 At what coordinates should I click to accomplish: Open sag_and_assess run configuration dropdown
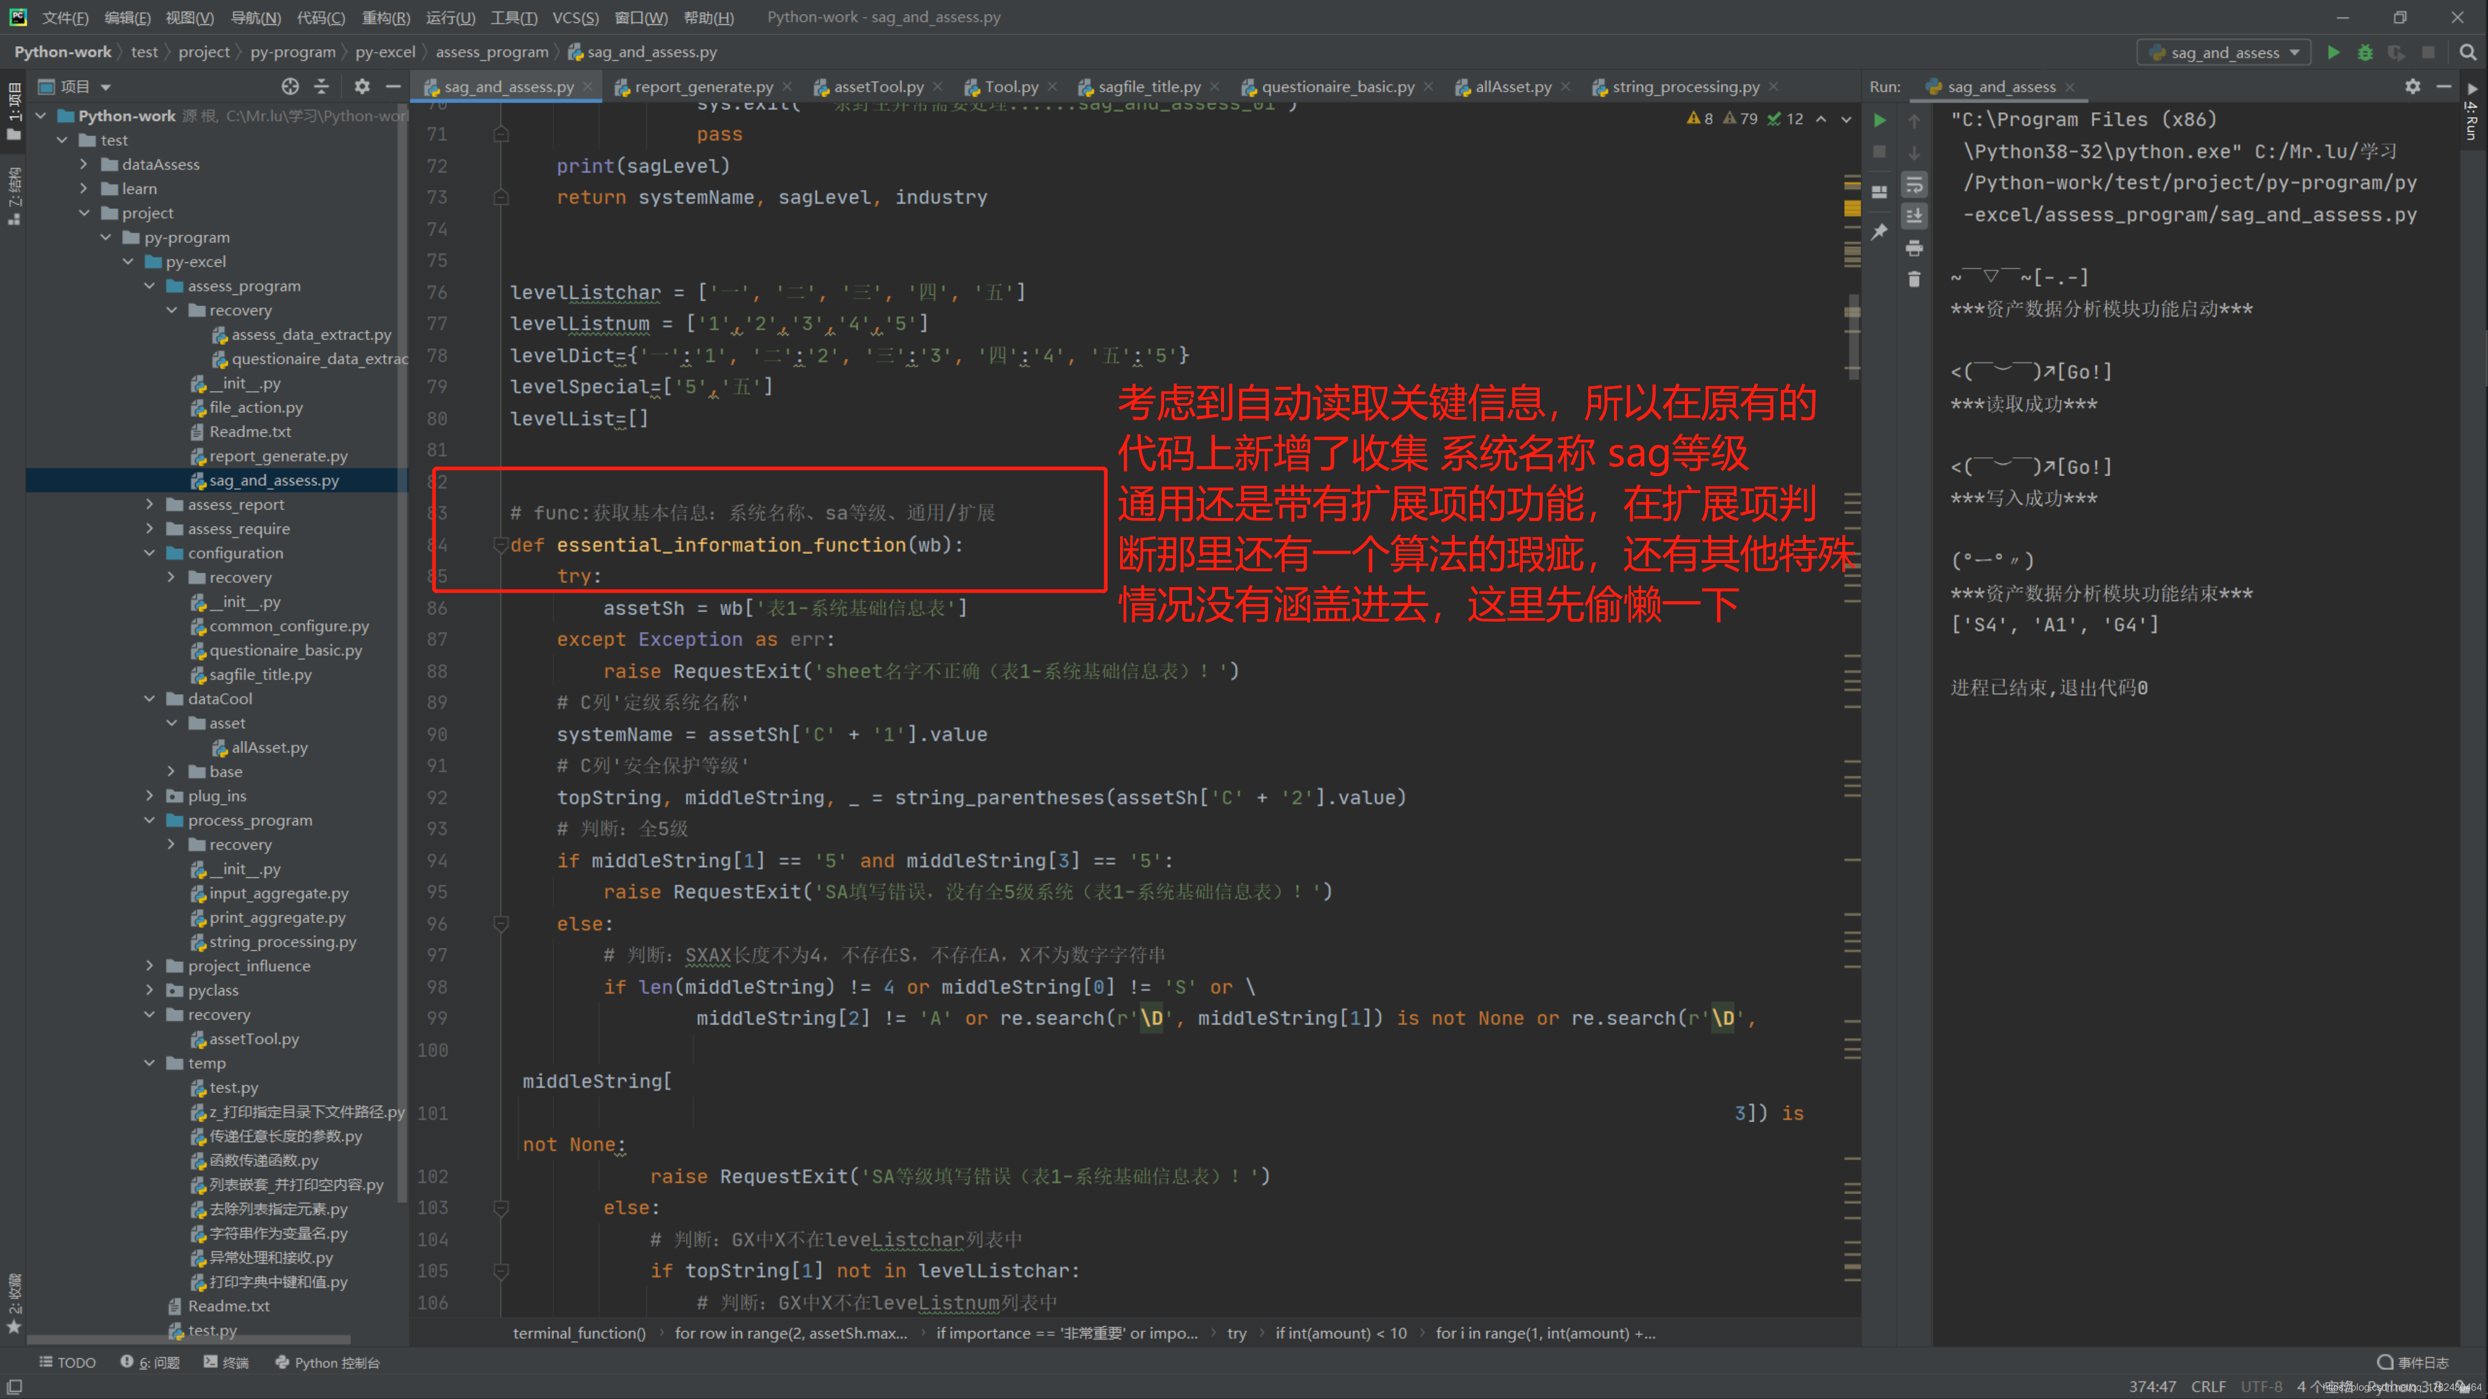point(2224,52)
